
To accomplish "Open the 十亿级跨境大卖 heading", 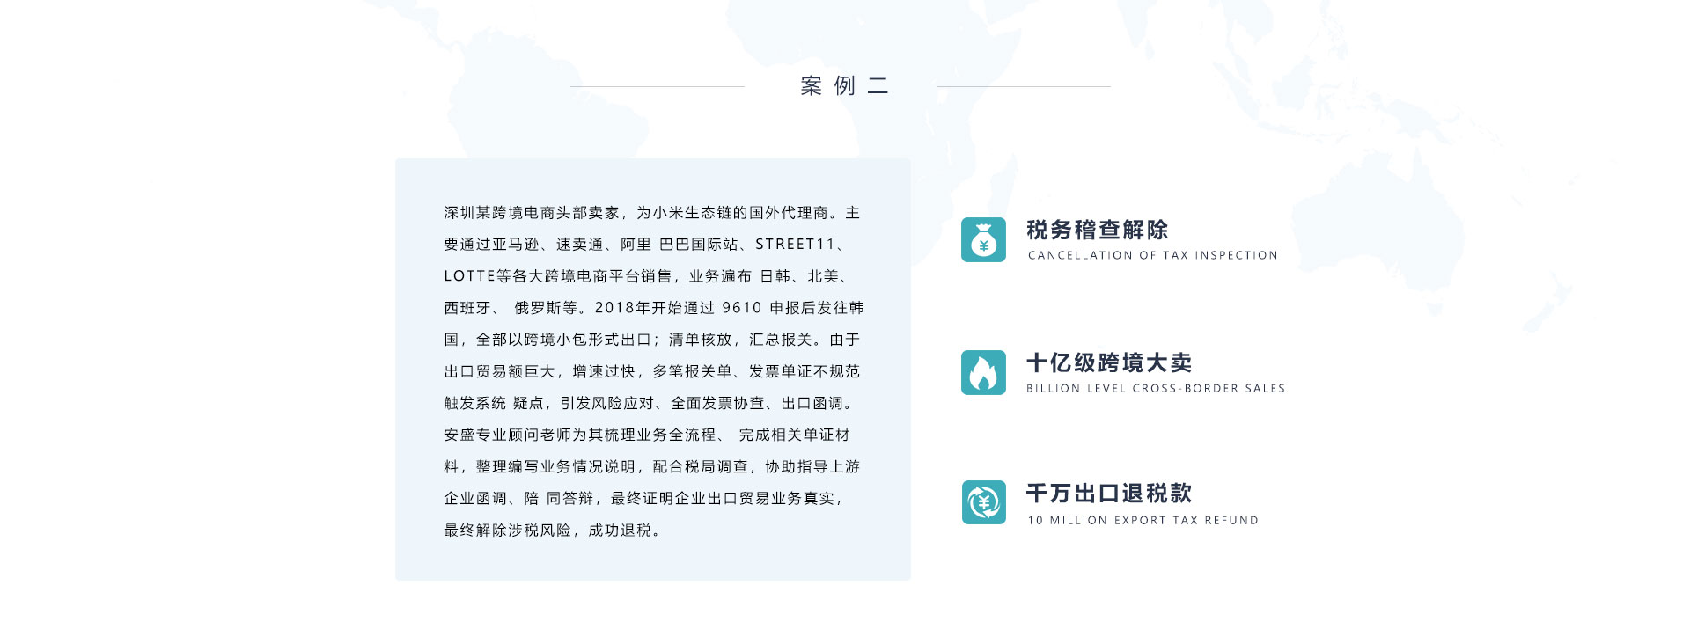I will click(x=1109, y=362).
